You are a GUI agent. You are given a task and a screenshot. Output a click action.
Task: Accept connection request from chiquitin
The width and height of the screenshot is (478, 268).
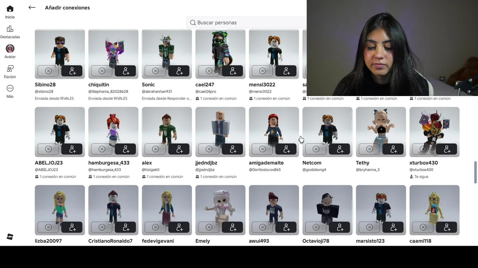click(x=125, y=71)
